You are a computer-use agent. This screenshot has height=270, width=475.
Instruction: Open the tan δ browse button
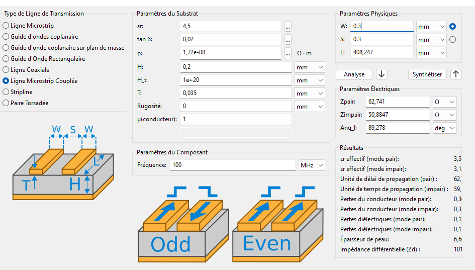pos(288,39)
